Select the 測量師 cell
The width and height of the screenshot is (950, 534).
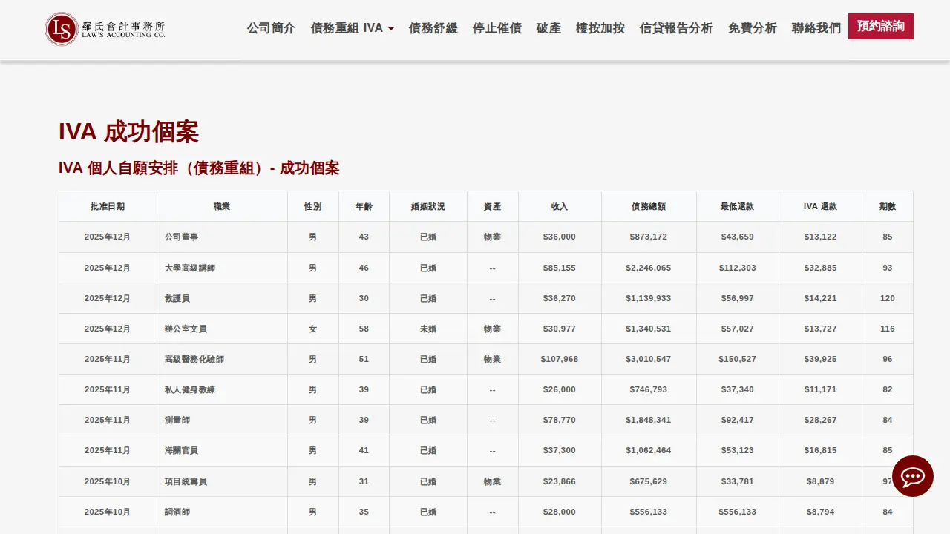222,420
